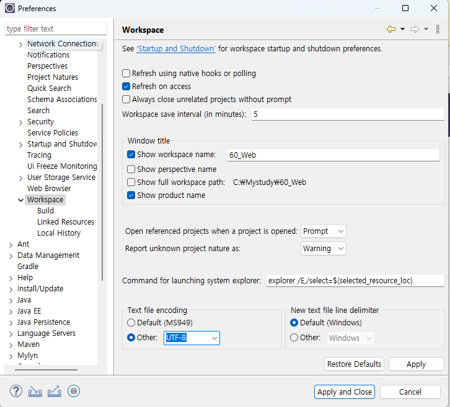Screen dimensions: 450x407
Task: Select Quick Search item
Action: (x=49, y=88)
